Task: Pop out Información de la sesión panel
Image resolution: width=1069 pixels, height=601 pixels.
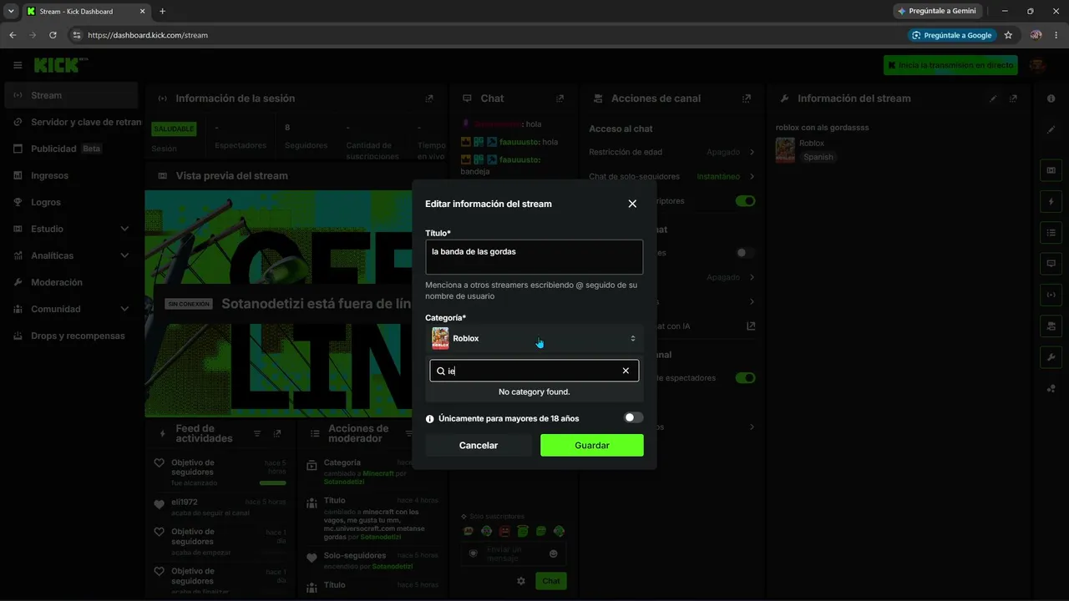Action: [428, 98]
